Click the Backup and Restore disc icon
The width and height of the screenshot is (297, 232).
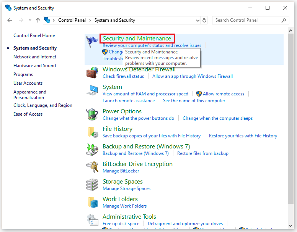click(92, 149)
